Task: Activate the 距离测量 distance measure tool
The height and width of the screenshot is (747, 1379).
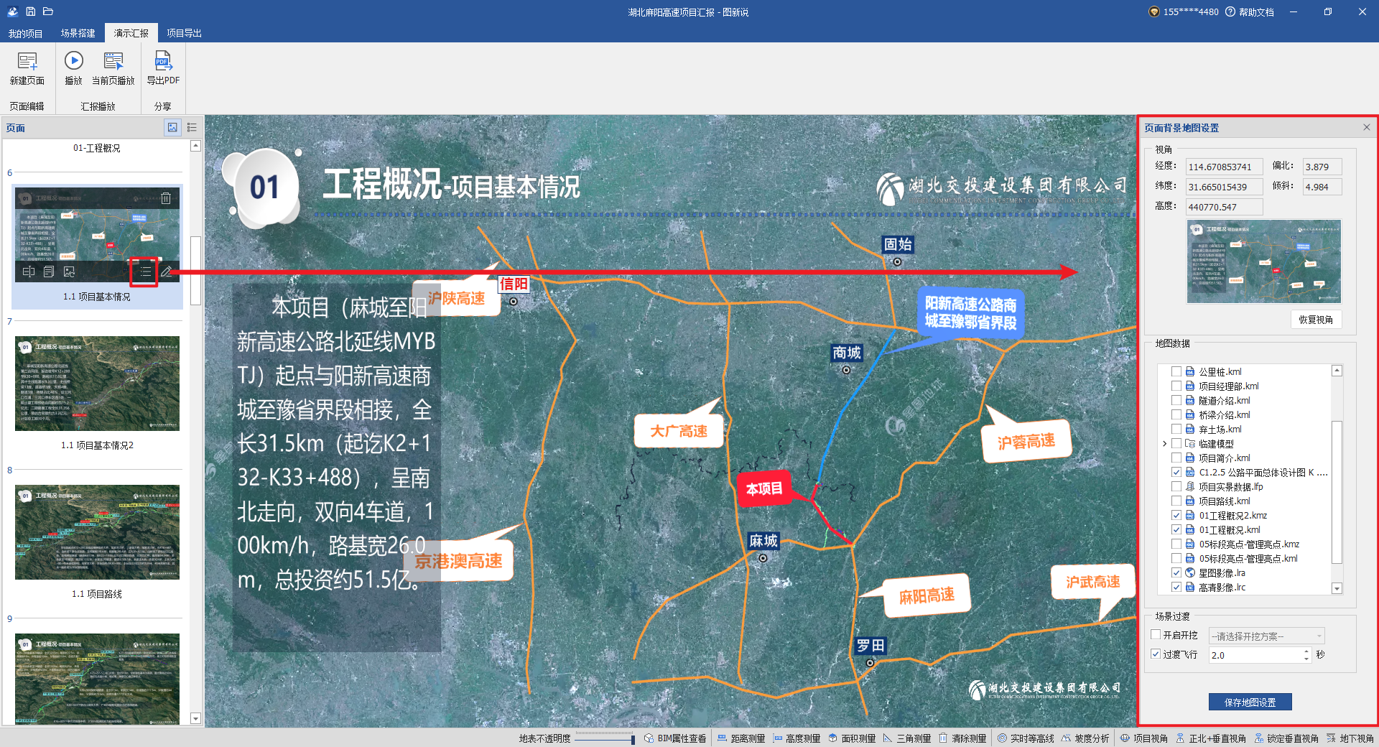Action: (x=741, y=738)
